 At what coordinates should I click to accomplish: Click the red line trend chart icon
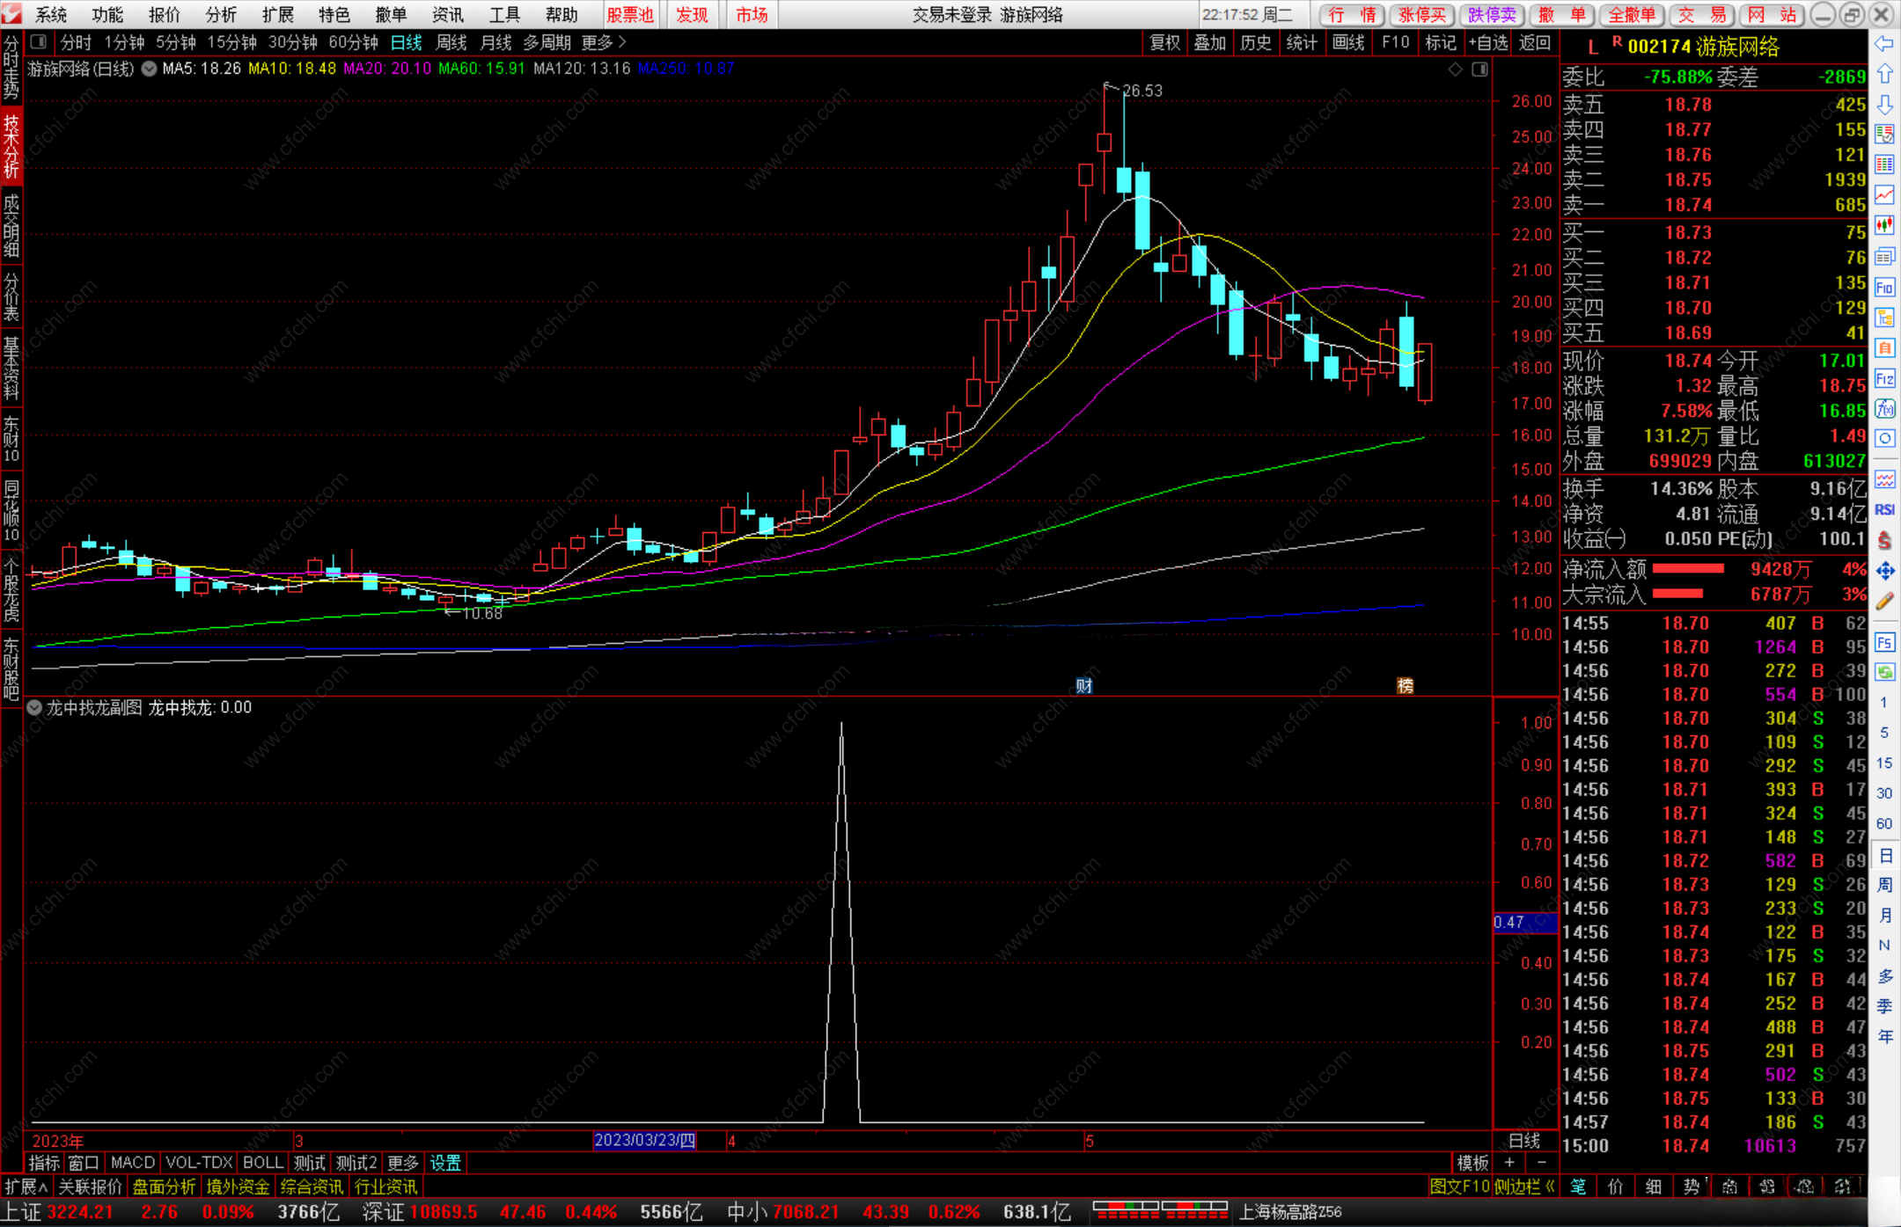tap(1884, 195)
